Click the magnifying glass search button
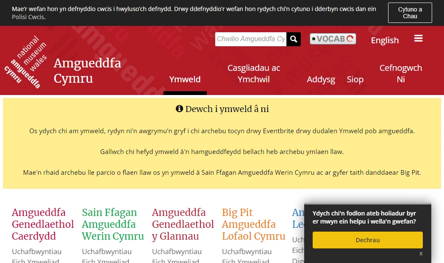The height and width of the screenshot is (263, 444). [294, 39]
